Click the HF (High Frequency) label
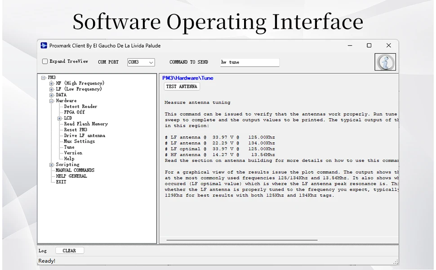The width and height of the screenshot is (436, 270). [x=80, y=83]
